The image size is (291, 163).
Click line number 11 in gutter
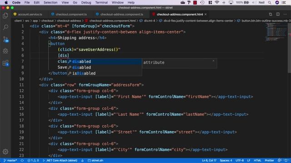tap(21, 85)
